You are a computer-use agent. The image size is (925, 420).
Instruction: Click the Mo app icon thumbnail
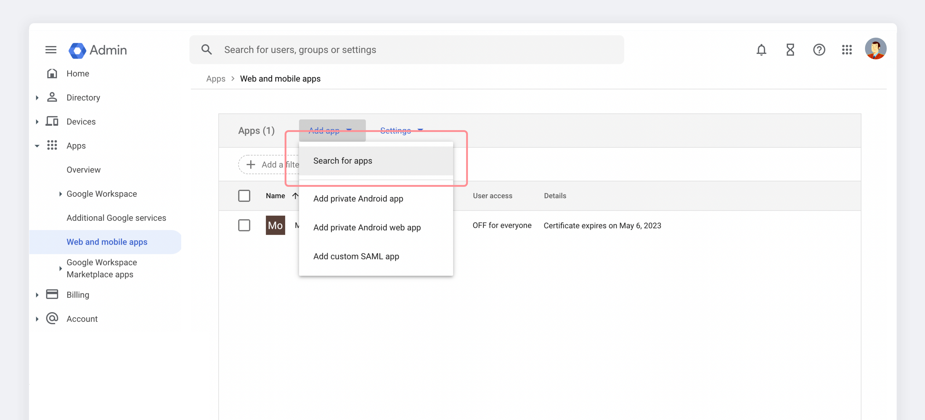click(x=275, y=225)
